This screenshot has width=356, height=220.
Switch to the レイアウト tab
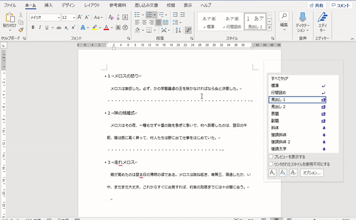coord(92,5)
